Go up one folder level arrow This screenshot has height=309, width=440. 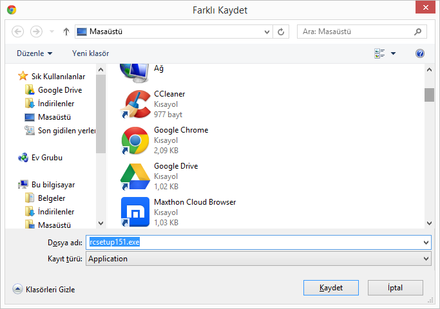pyautogui.click(x=66, y=31)
